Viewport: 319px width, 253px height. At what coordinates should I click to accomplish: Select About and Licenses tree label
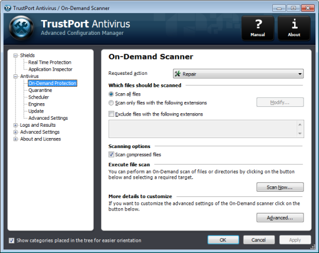(x=41, y=139)
